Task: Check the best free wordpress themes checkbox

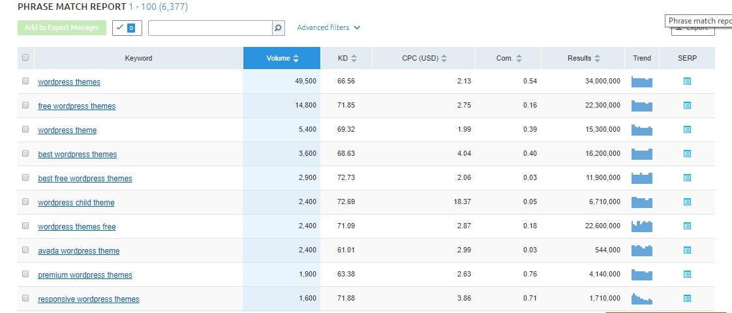Action: 25,177
